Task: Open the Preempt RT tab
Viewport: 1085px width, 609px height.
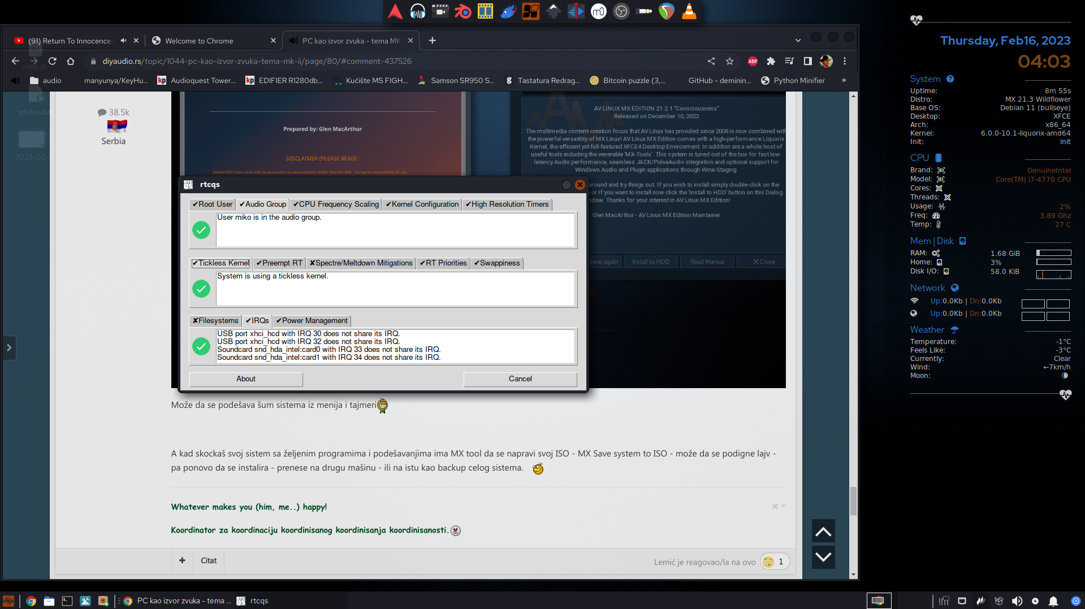Action: [x=279, y=263]
